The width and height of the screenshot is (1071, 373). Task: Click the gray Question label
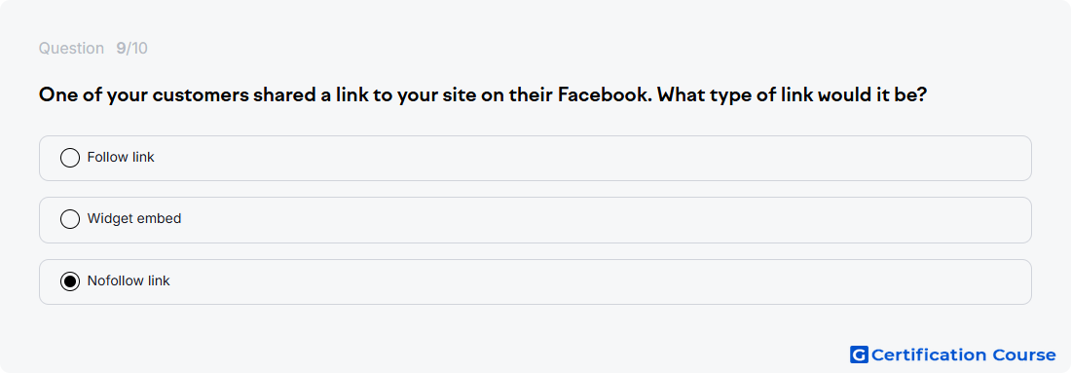click(x=71, y=49)
